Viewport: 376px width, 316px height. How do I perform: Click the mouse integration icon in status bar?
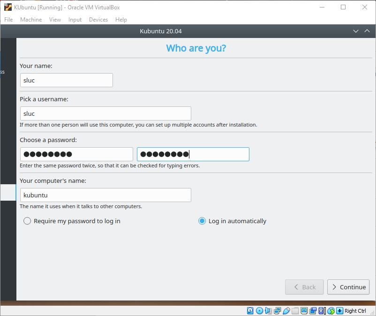coord(331,311)
